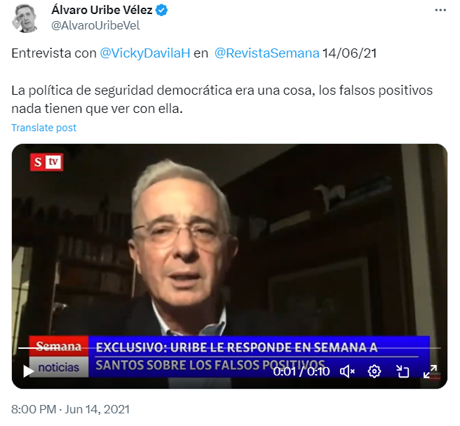Image resolution: width=460 pixels, height=426 pixels.
Task: Click the Álvaro Uribe Vélez display name
Action: coord(102,11)
